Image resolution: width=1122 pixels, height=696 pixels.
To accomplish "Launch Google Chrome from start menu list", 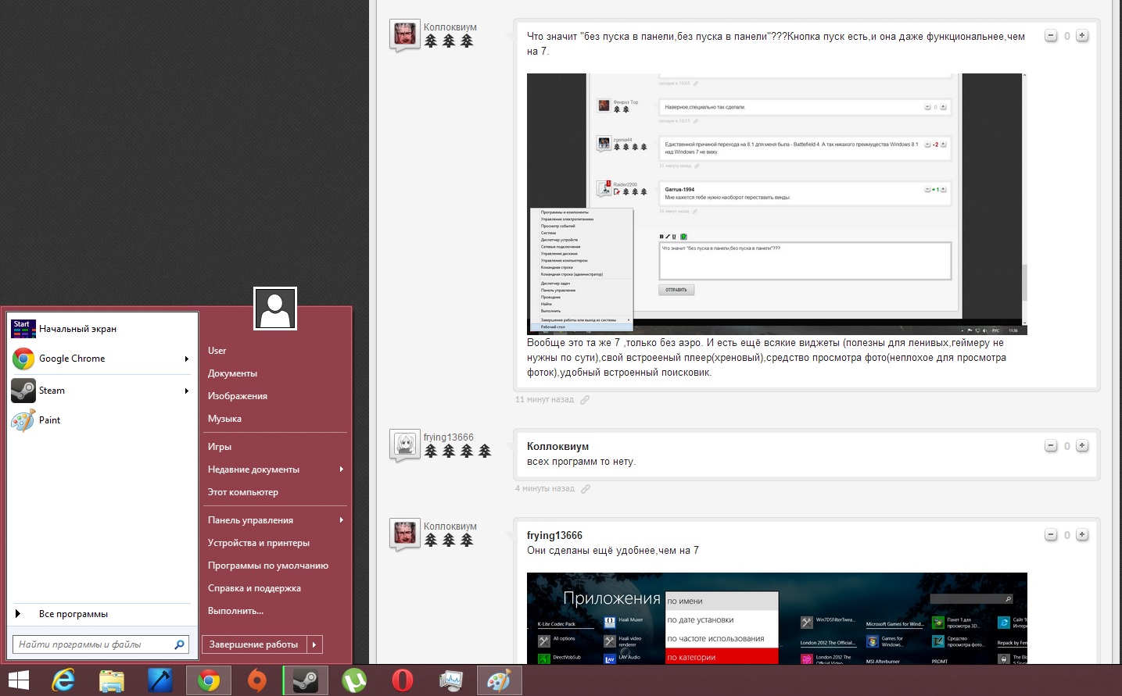I will [x=94, y=359].
